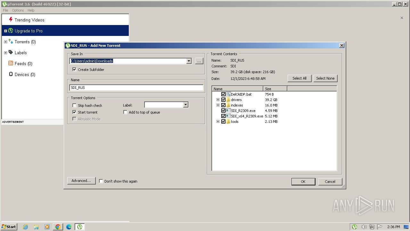Expand the drivers folder tree node
Screen dimensions: 410x231
(218, 100)
